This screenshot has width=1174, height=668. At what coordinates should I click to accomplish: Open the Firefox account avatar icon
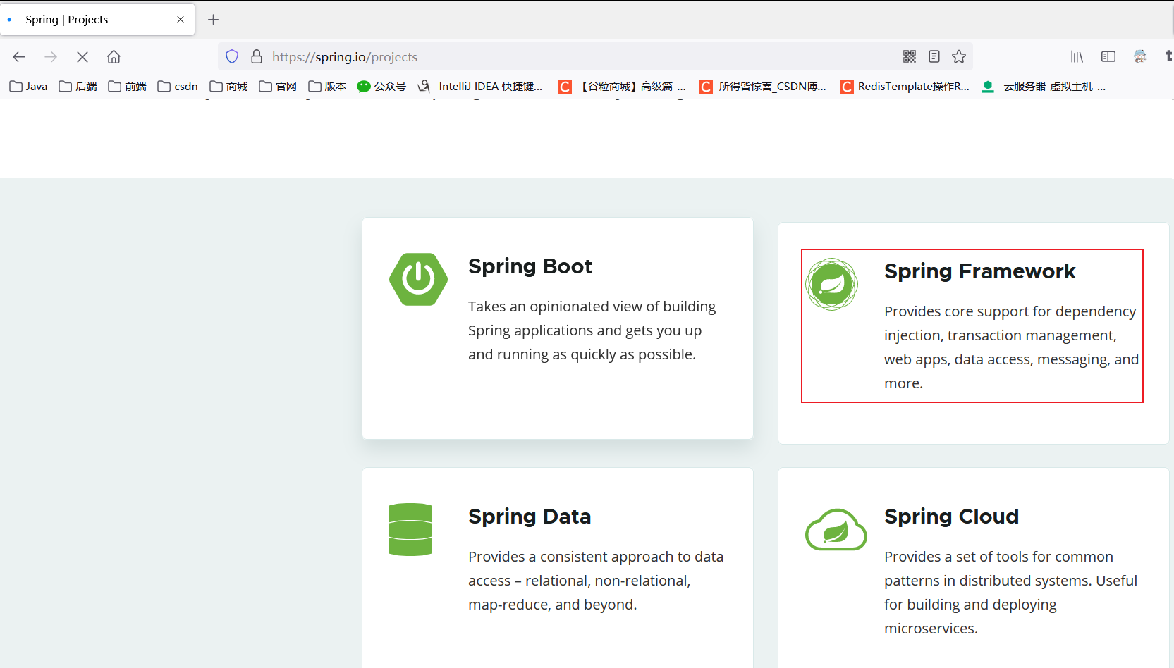coord(1140,56)
